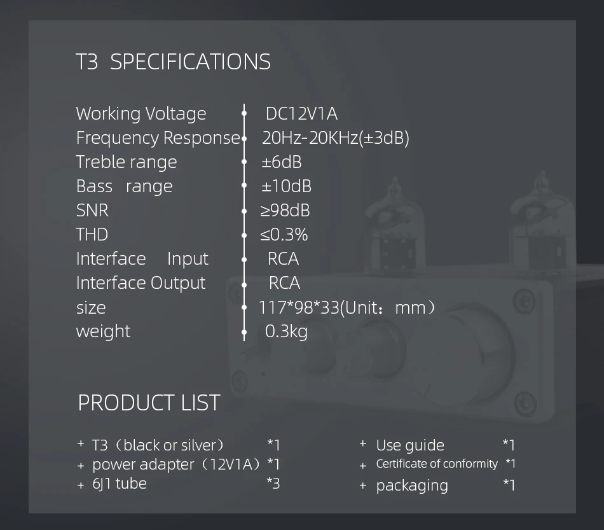Click the plus icon beside T3 black or silver
The image size is (604, 530).
pos(80,443)
